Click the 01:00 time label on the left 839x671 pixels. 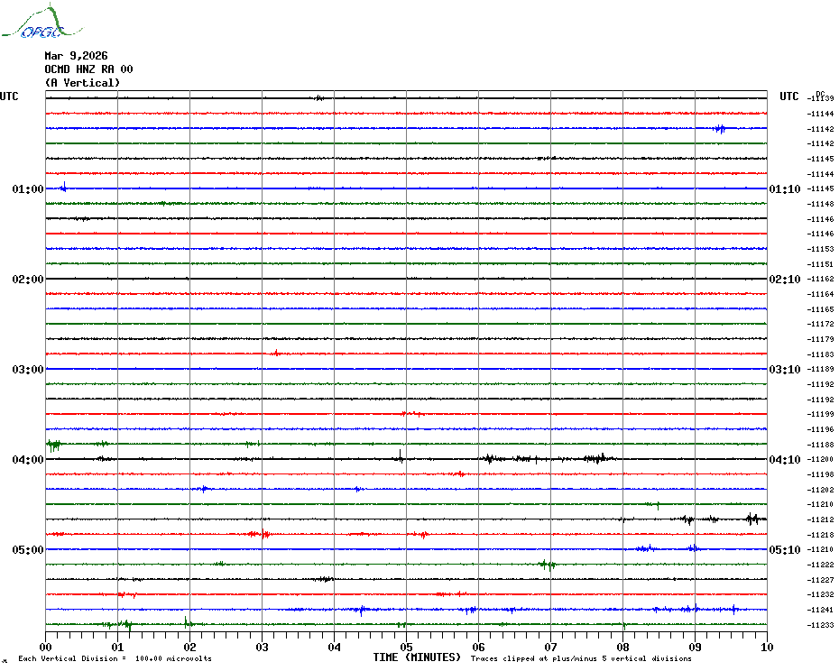tap(28, 189)
